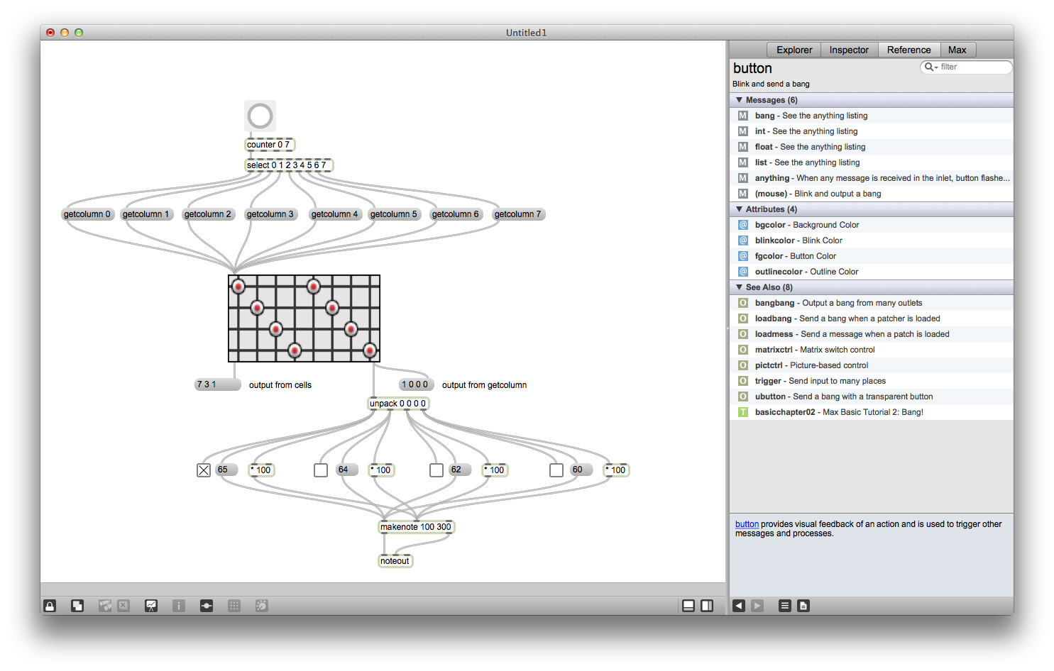Collapse the Attributes (4) section

[x=739, y=209]
